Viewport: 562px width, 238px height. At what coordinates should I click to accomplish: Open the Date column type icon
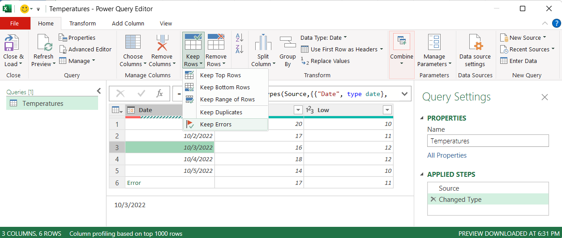coord(131,110)
